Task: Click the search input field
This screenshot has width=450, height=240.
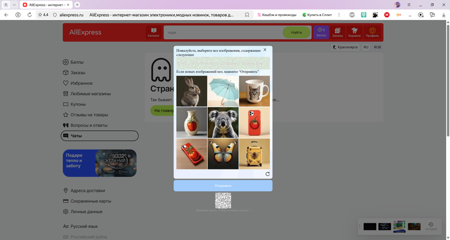Action: pos(223,32)
